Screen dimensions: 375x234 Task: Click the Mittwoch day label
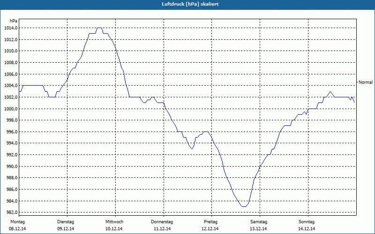[x=114, y=222]
